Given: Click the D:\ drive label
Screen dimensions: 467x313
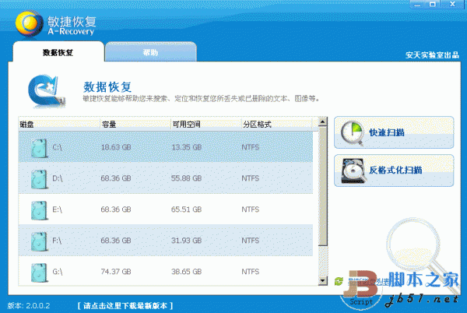Looking at the screenshot, I should coord(57,178).
